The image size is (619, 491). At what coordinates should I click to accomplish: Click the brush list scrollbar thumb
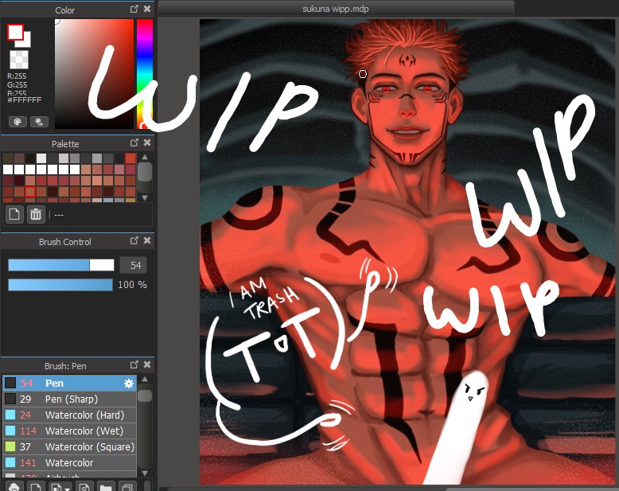(x=145, y=396)
